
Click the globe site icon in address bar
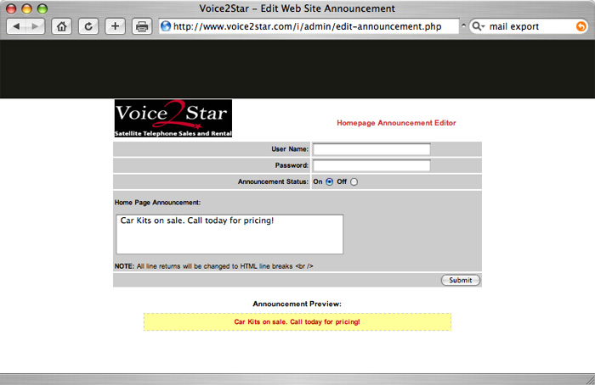[x=165, y=26]
